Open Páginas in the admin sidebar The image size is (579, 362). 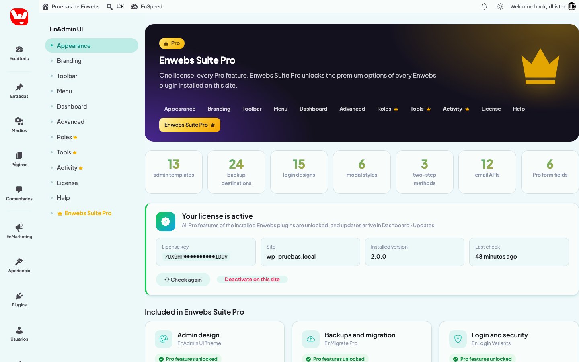pyautogui.click(x=19, y=159)
